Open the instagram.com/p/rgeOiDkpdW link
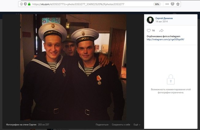This screenshot has width=200, height=130. [166, 40]
